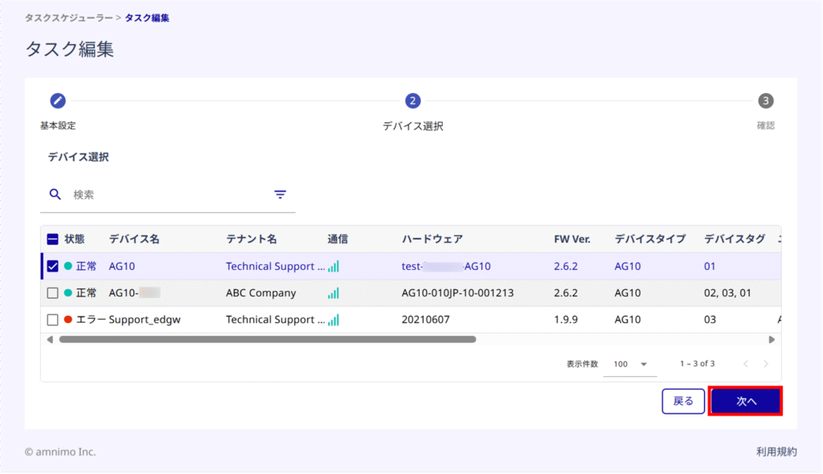Click signal icon in Support_edgw row
The width and height of the screenshot is (823, 474).
click(334, 320)
